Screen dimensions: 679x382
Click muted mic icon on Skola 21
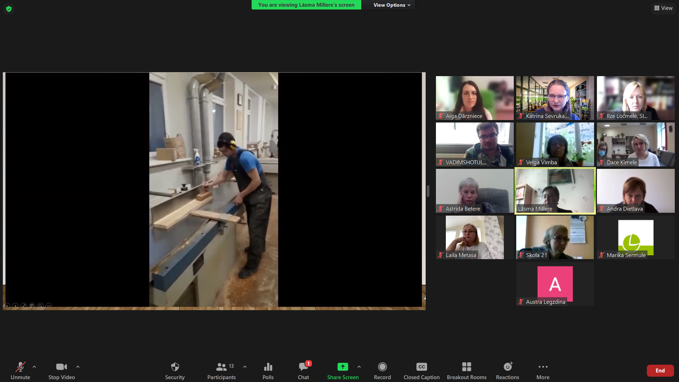521,255
